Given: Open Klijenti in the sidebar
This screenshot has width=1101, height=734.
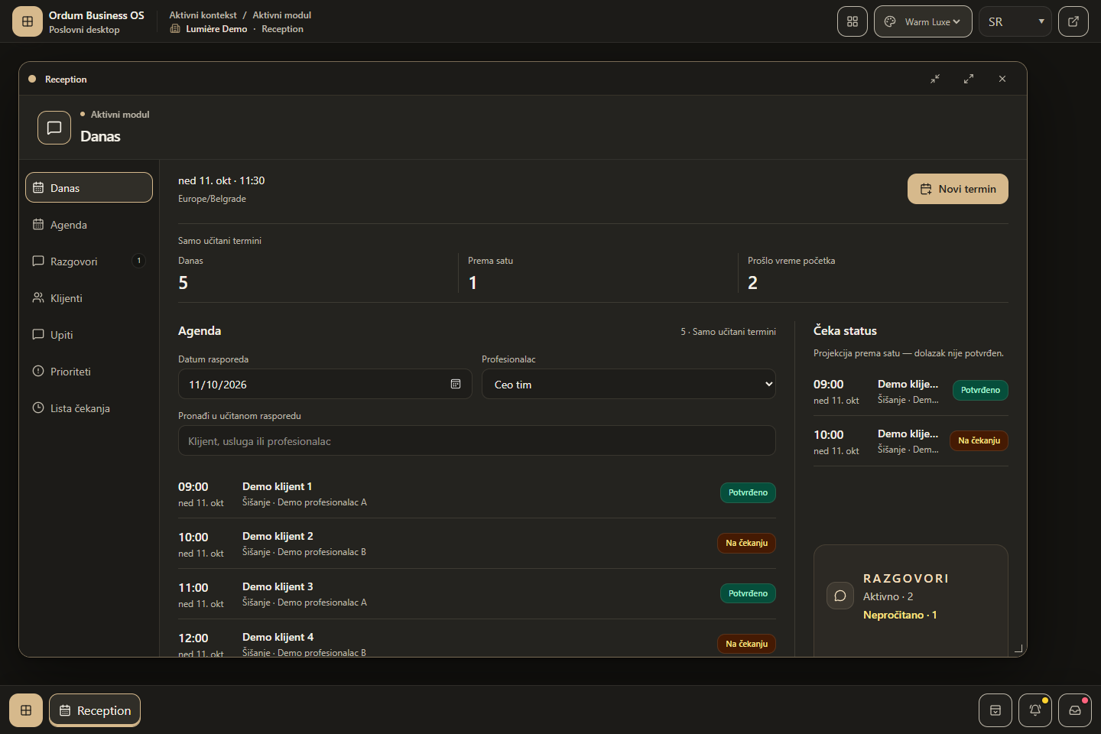Looking at the screenshot, I should tap(89, 297).
